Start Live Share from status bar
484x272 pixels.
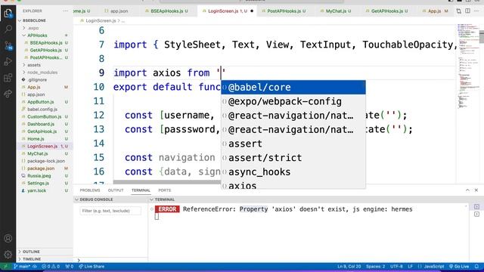92,267
